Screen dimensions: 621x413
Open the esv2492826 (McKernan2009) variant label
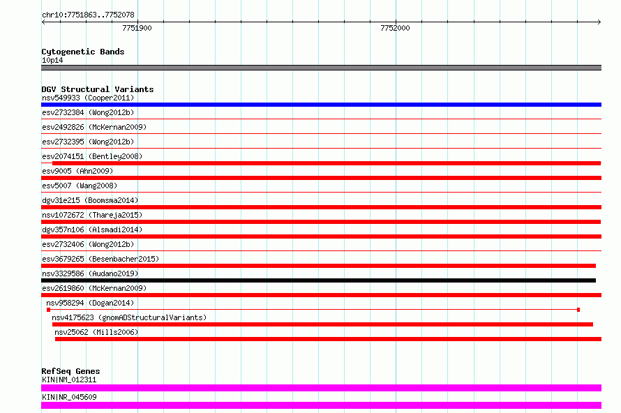94,127
